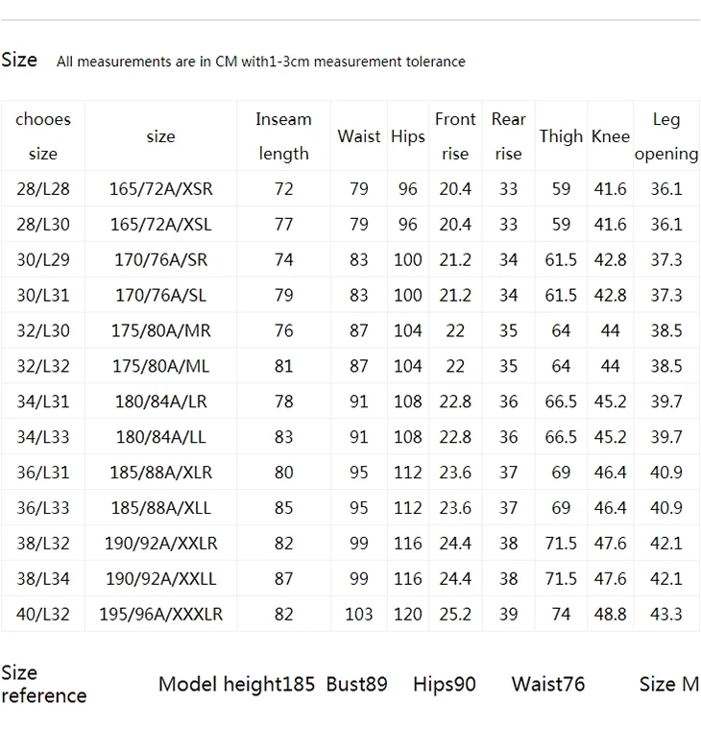Image resolution: width=701 pixels, height=729 pixels.
Task: Select the 34/L33 row label
Action: (43, 437)
